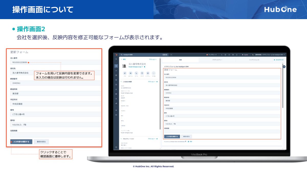Open アクション dropdown in プロパティーリスト section
Screen dimensions: 307x172
[x=152, y=139]
